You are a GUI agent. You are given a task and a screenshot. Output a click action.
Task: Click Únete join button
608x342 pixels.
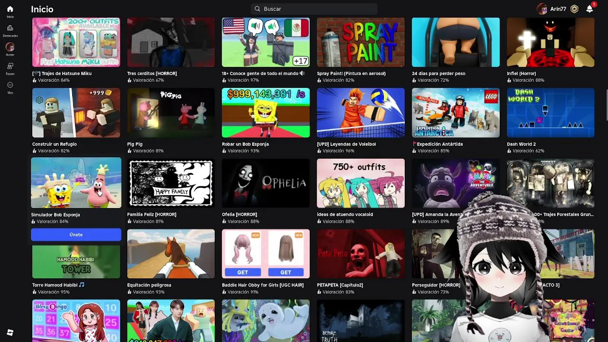(76, 235)
